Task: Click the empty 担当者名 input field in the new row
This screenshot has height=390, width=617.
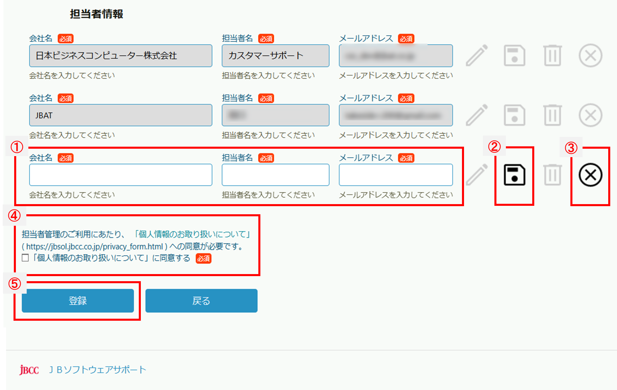Action: click(x=276, y=175)
